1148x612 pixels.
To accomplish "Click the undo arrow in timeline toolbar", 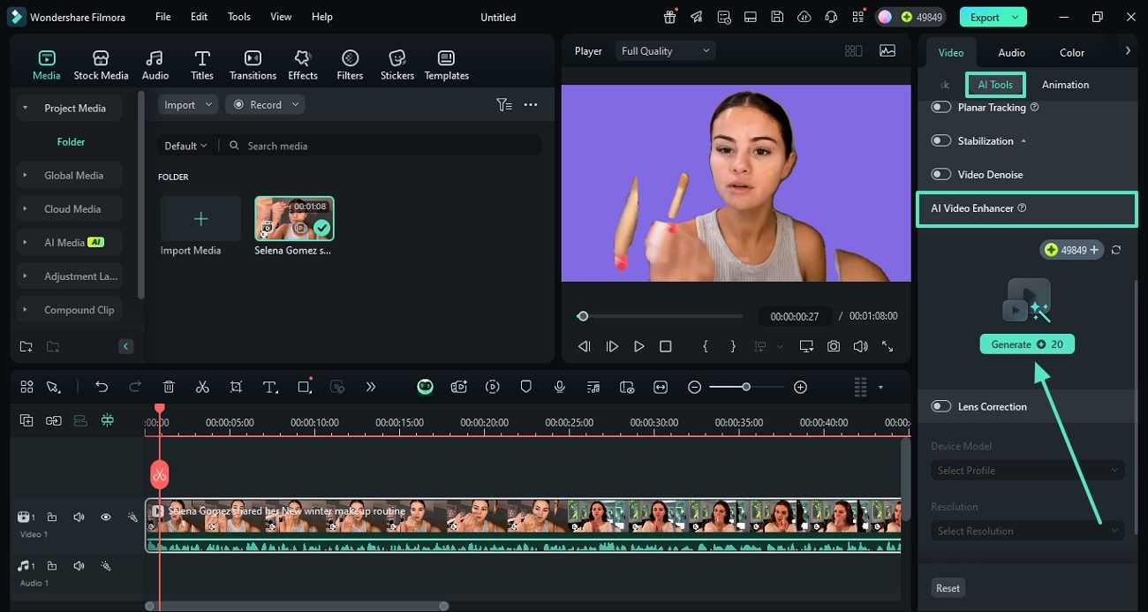I will click(x=102, y=387).
